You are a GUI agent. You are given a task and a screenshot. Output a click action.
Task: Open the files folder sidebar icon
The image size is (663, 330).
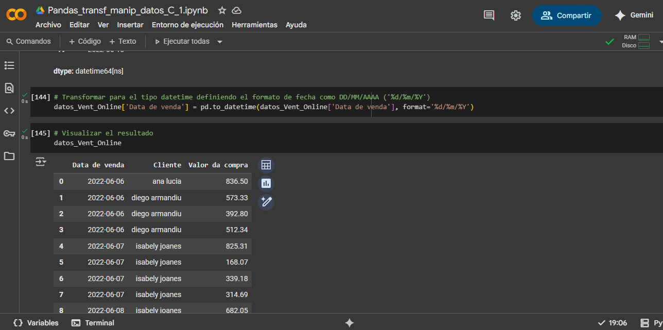coord(9,156)
